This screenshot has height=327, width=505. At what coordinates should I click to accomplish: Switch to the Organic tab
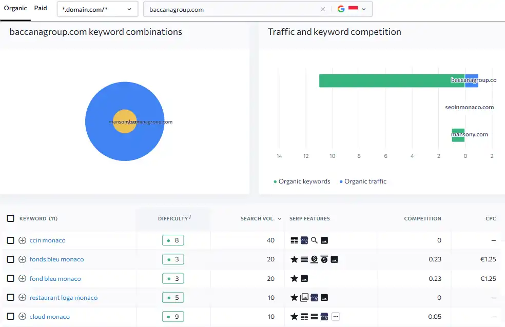15,8
